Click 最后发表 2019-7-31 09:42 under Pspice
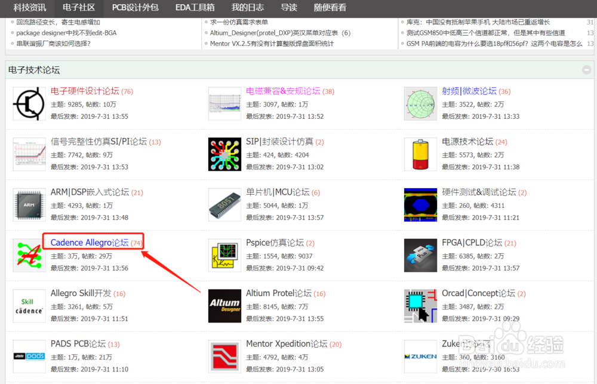Viewport: 597px width, 384px height. 285,268
